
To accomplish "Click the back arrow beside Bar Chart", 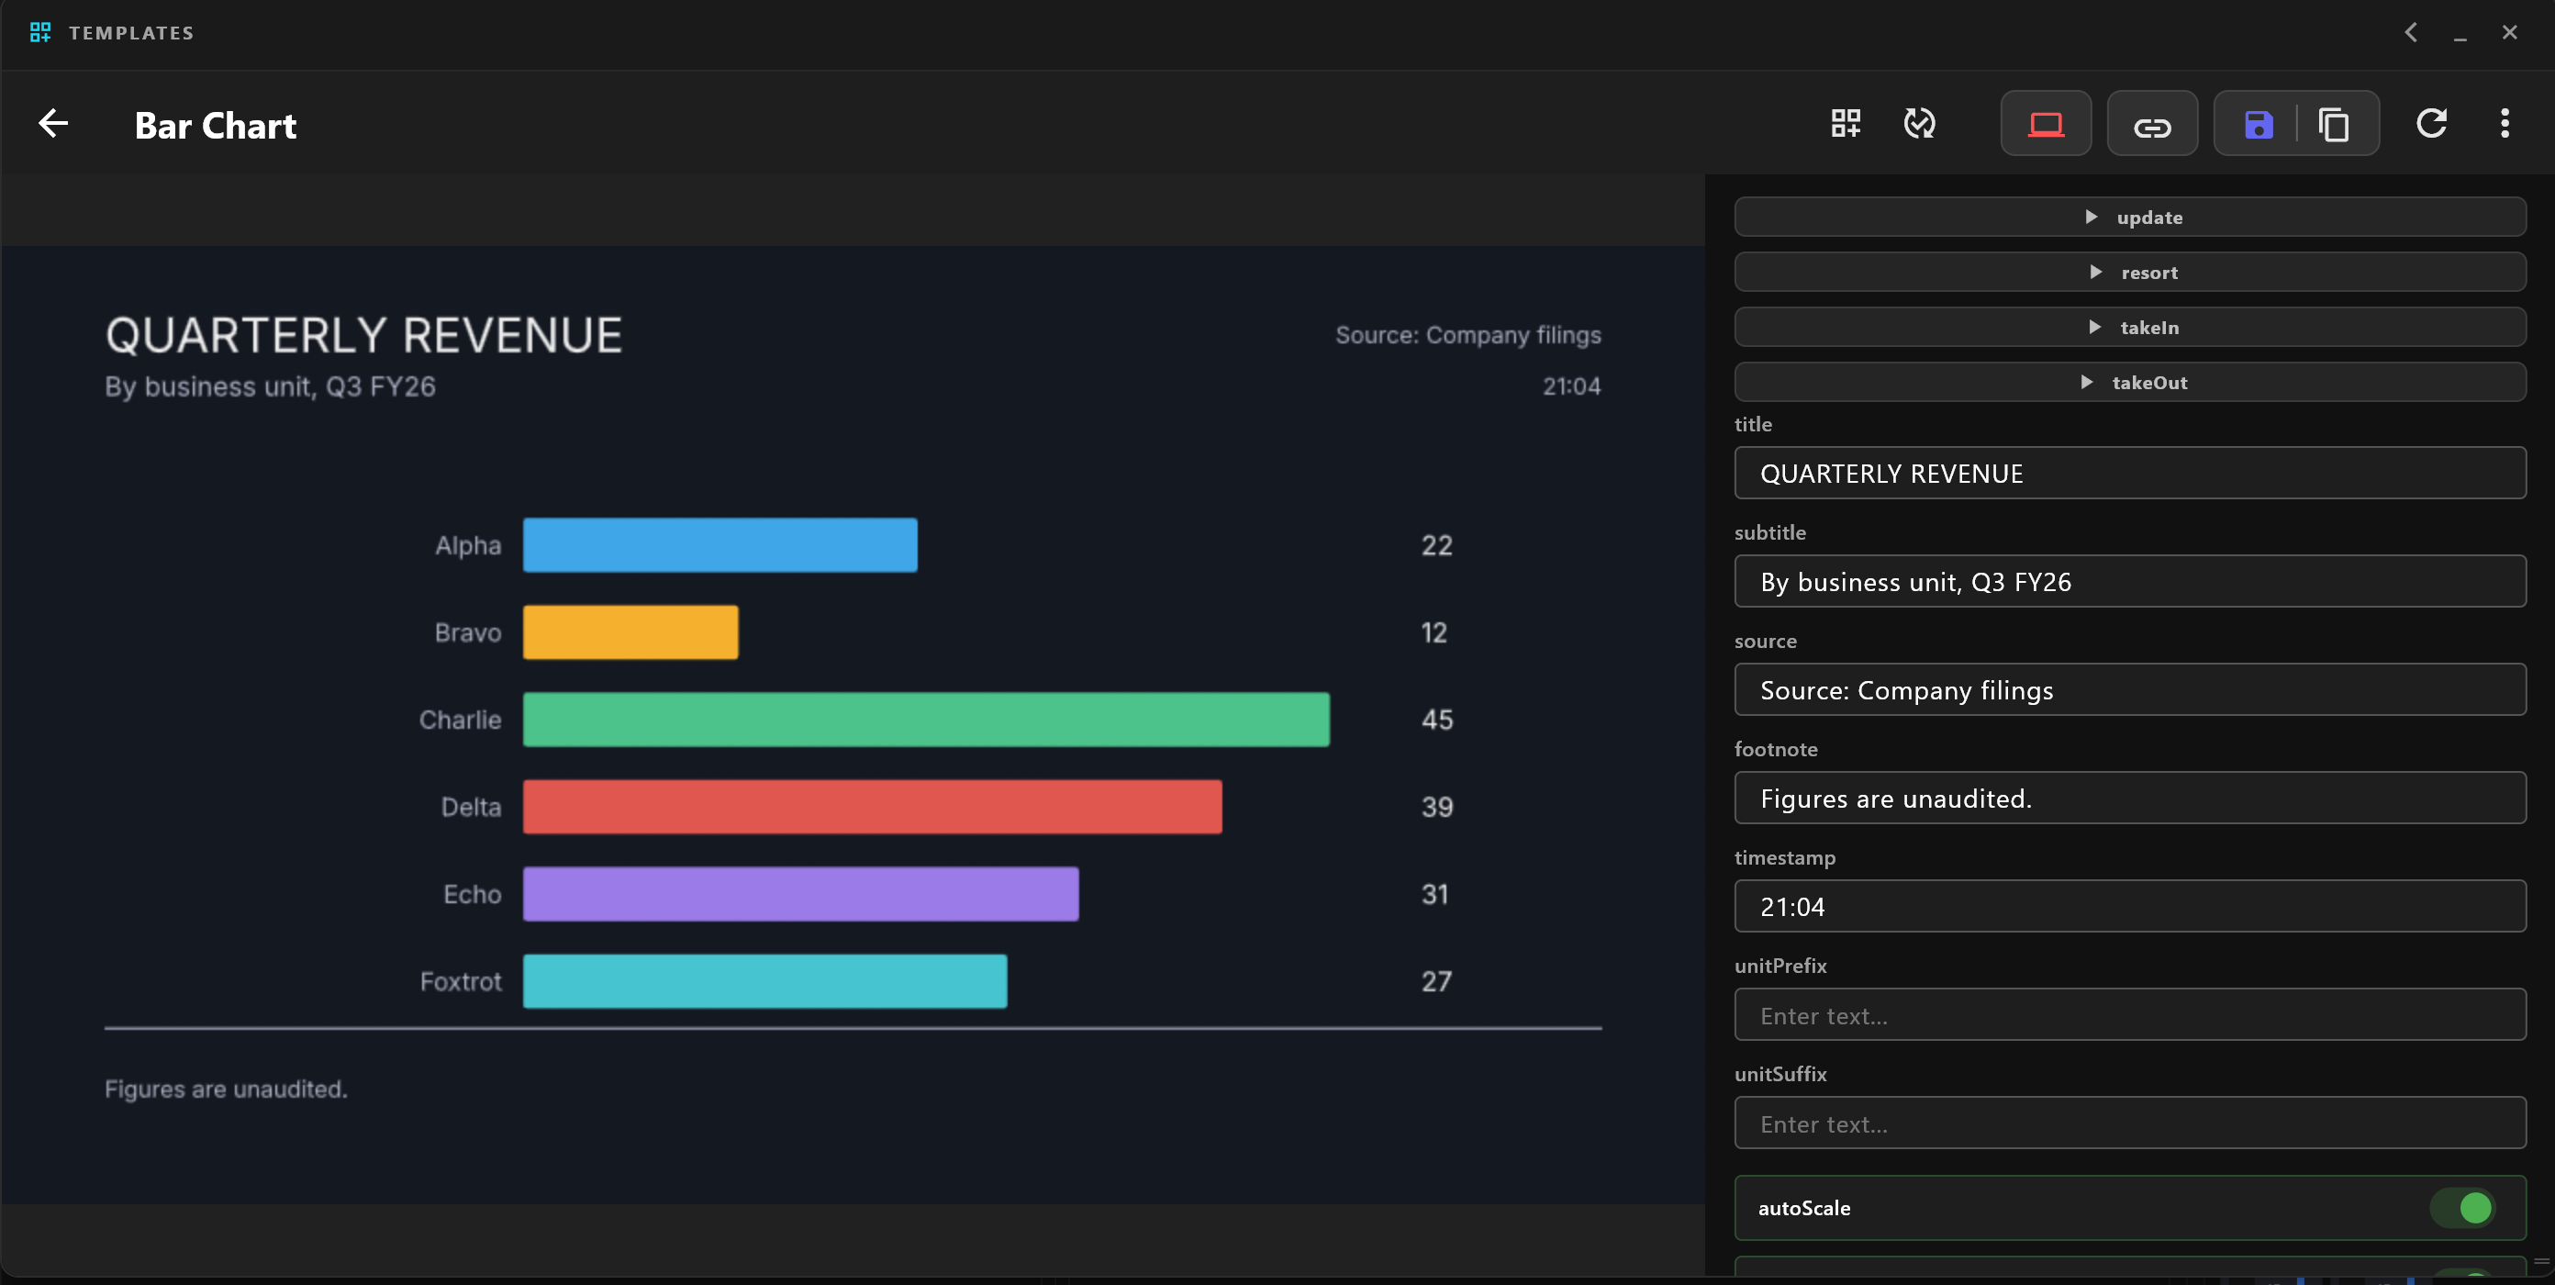I will tap(52, 124).
